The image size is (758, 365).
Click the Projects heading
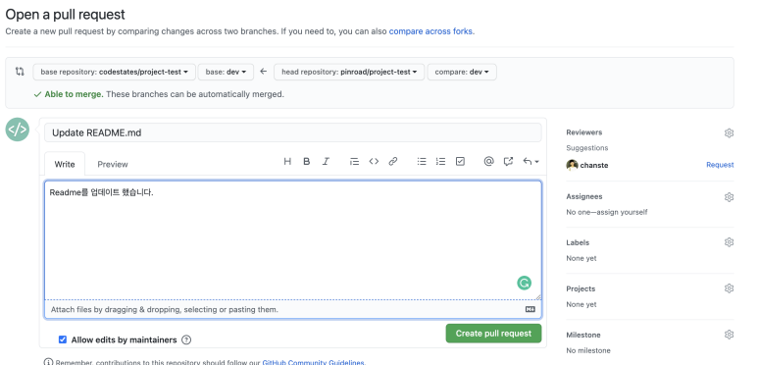click(581, 288)
